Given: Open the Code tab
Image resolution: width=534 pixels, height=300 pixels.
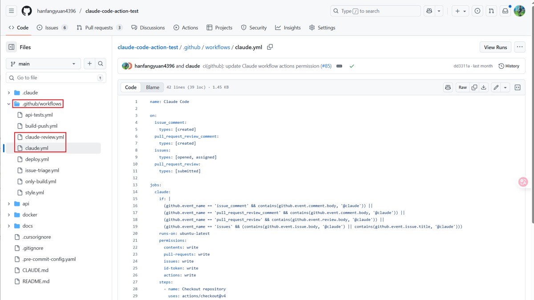Looking at the screenshot, I should pos(19,28).
